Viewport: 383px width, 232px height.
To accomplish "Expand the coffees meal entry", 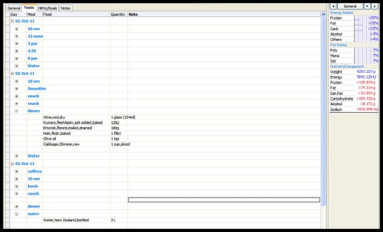I will click(x=16, y=172).
